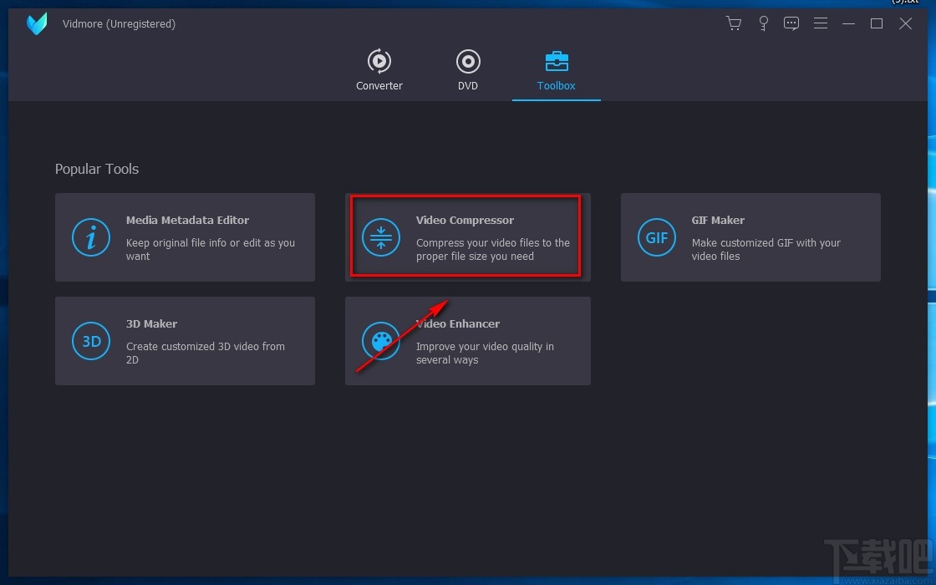Click the Vidmore logo icon
936x585 pixels.
[37, 24]
